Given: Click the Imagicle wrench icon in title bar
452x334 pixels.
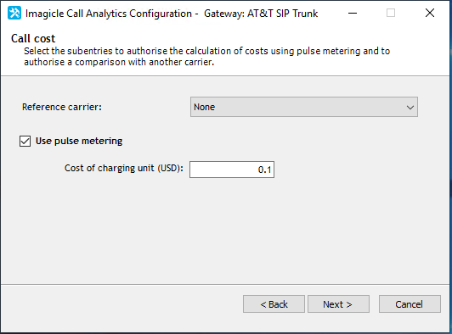Looking at the screenshot, I should click(14, 14).
